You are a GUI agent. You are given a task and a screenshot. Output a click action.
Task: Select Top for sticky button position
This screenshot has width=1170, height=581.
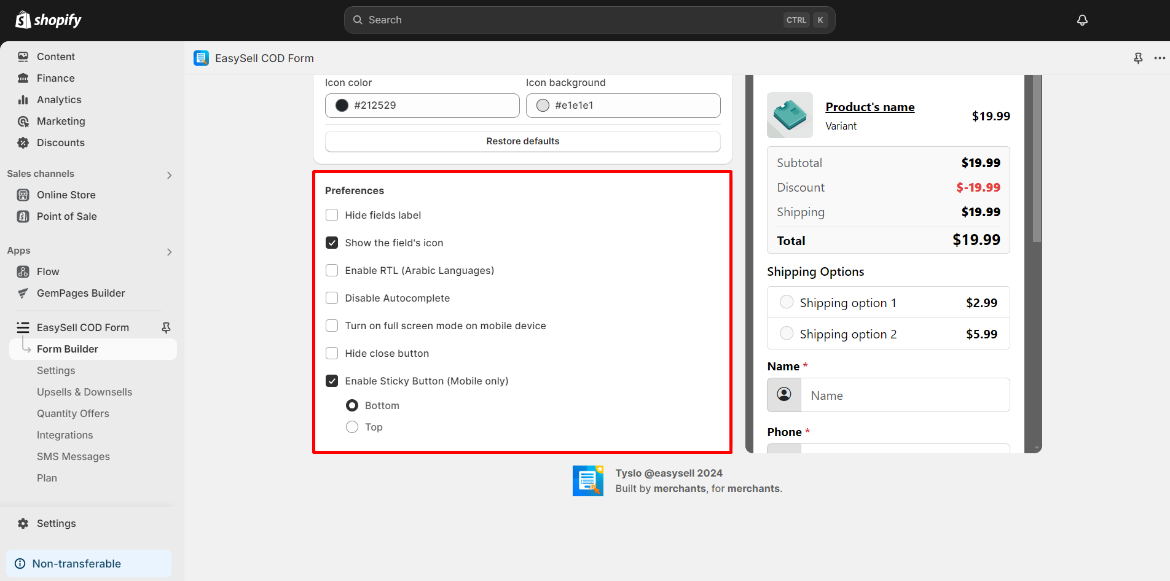click(351, 427)
